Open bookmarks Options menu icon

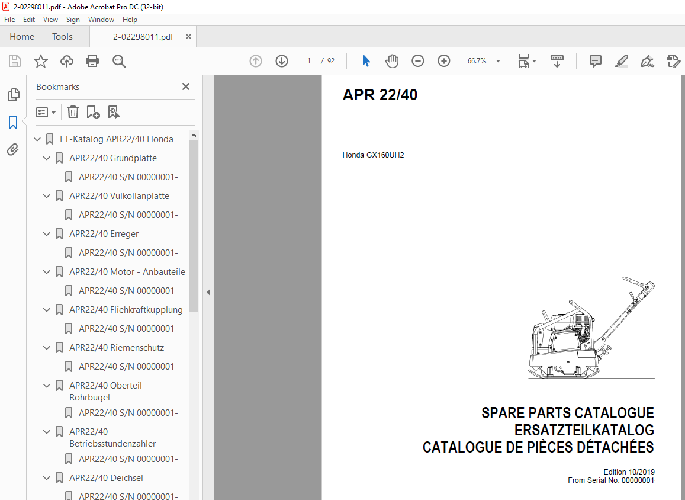point(46,113)
